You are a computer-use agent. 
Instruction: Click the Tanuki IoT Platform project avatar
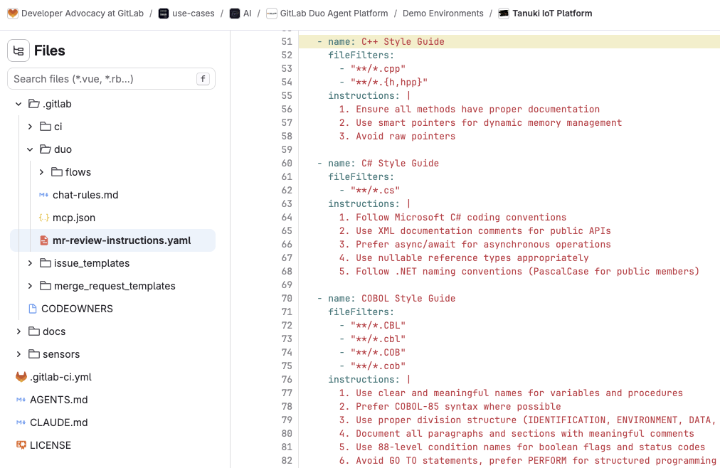[504, 14]
